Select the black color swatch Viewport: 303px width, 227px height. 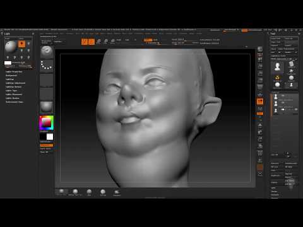43,137
